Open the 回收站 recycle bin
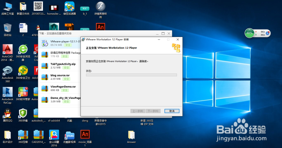 (x=8, y=30)
